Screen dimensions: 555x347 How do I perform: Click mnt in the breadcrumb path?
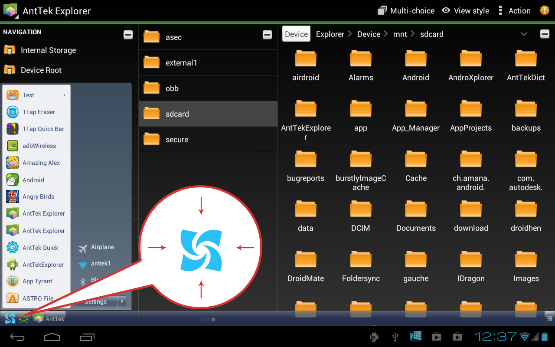(x=400, y=33)
